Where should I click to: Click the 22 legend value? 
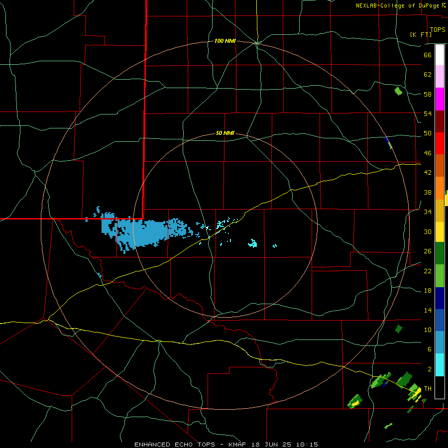[x=428, y=271]
